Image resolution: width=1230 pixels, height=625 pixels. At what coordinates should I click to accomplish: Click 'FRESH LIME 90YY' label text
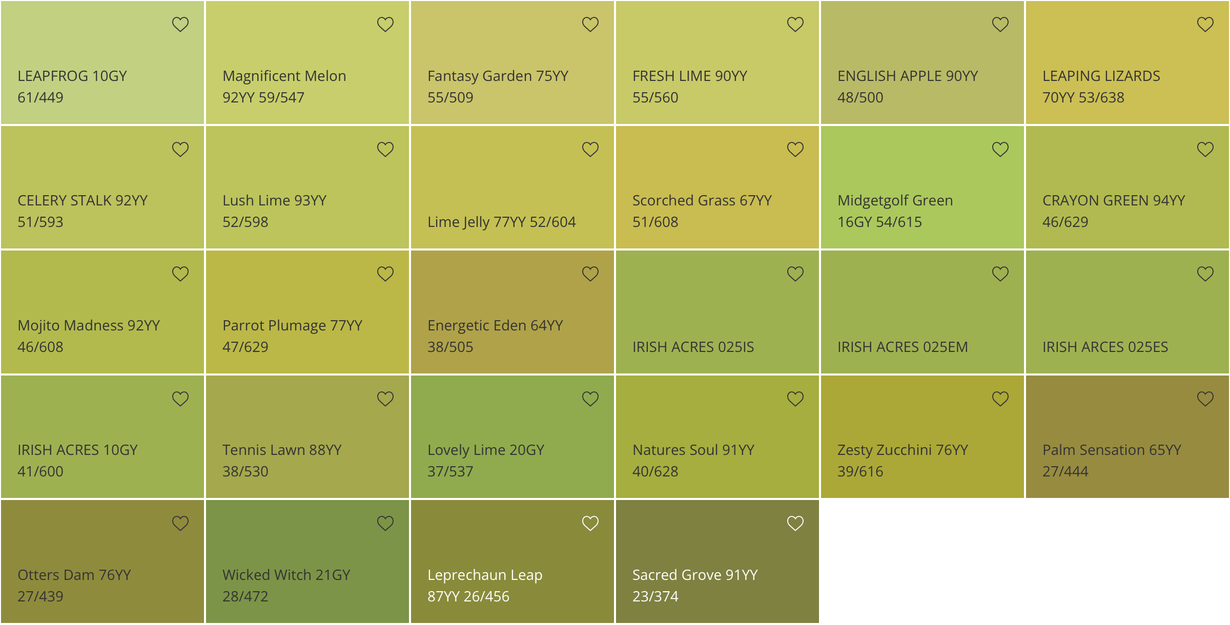tap(690, 76)
